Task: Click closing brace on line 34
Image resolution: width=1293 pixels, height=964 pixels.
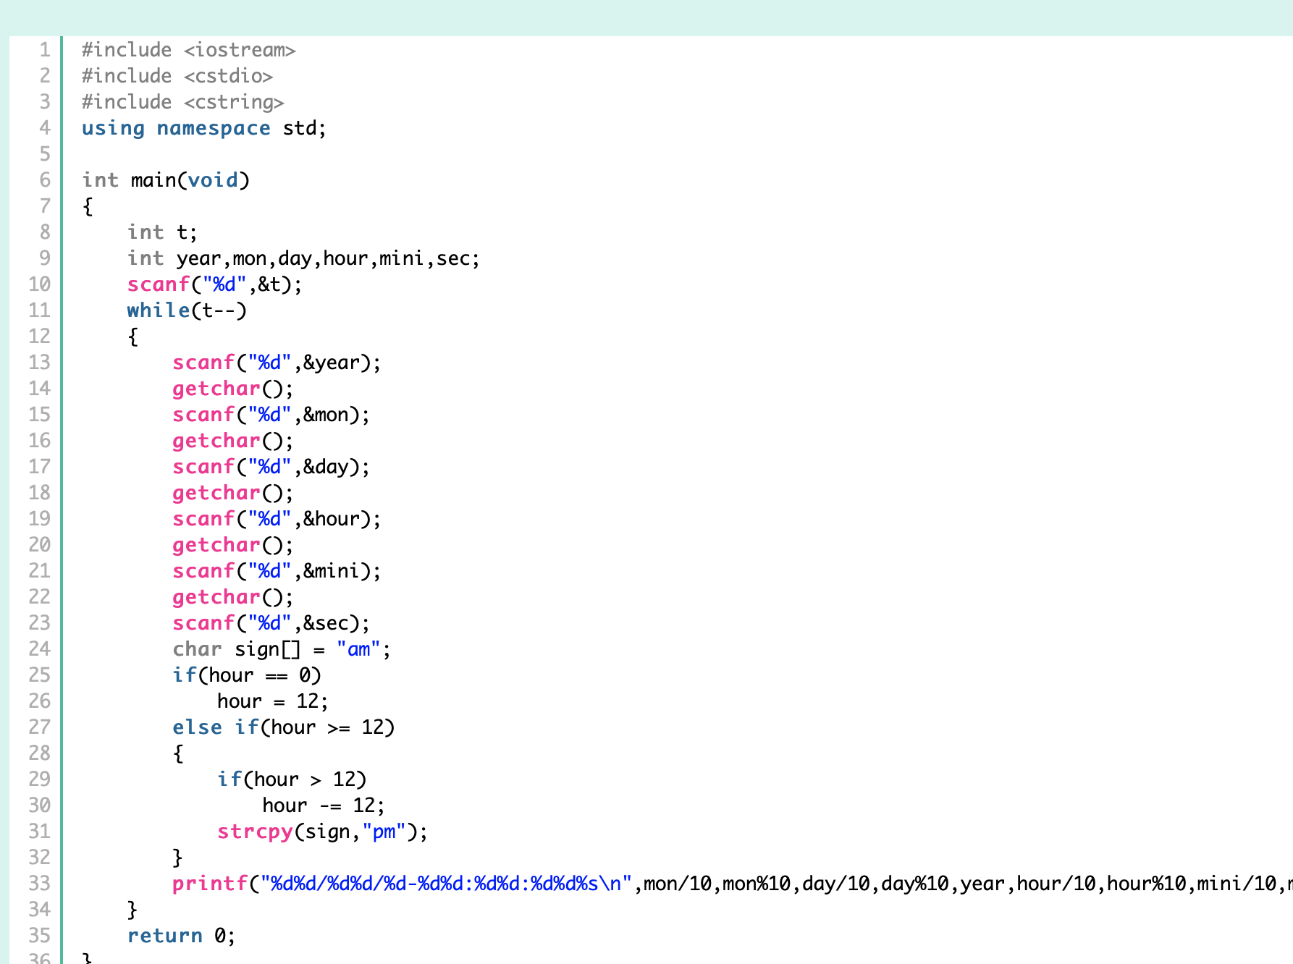Action: point(132,910)
